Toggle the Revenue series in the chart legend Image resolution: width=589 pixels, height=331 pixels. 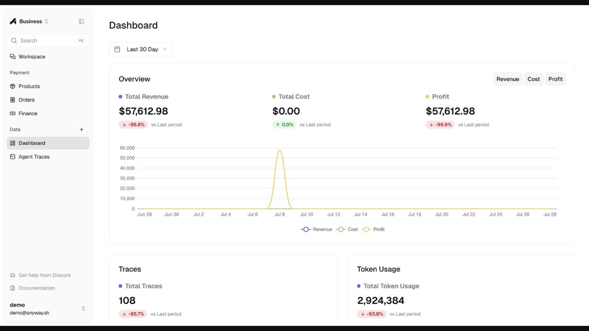pyautogui.click(x=317, y=229)
